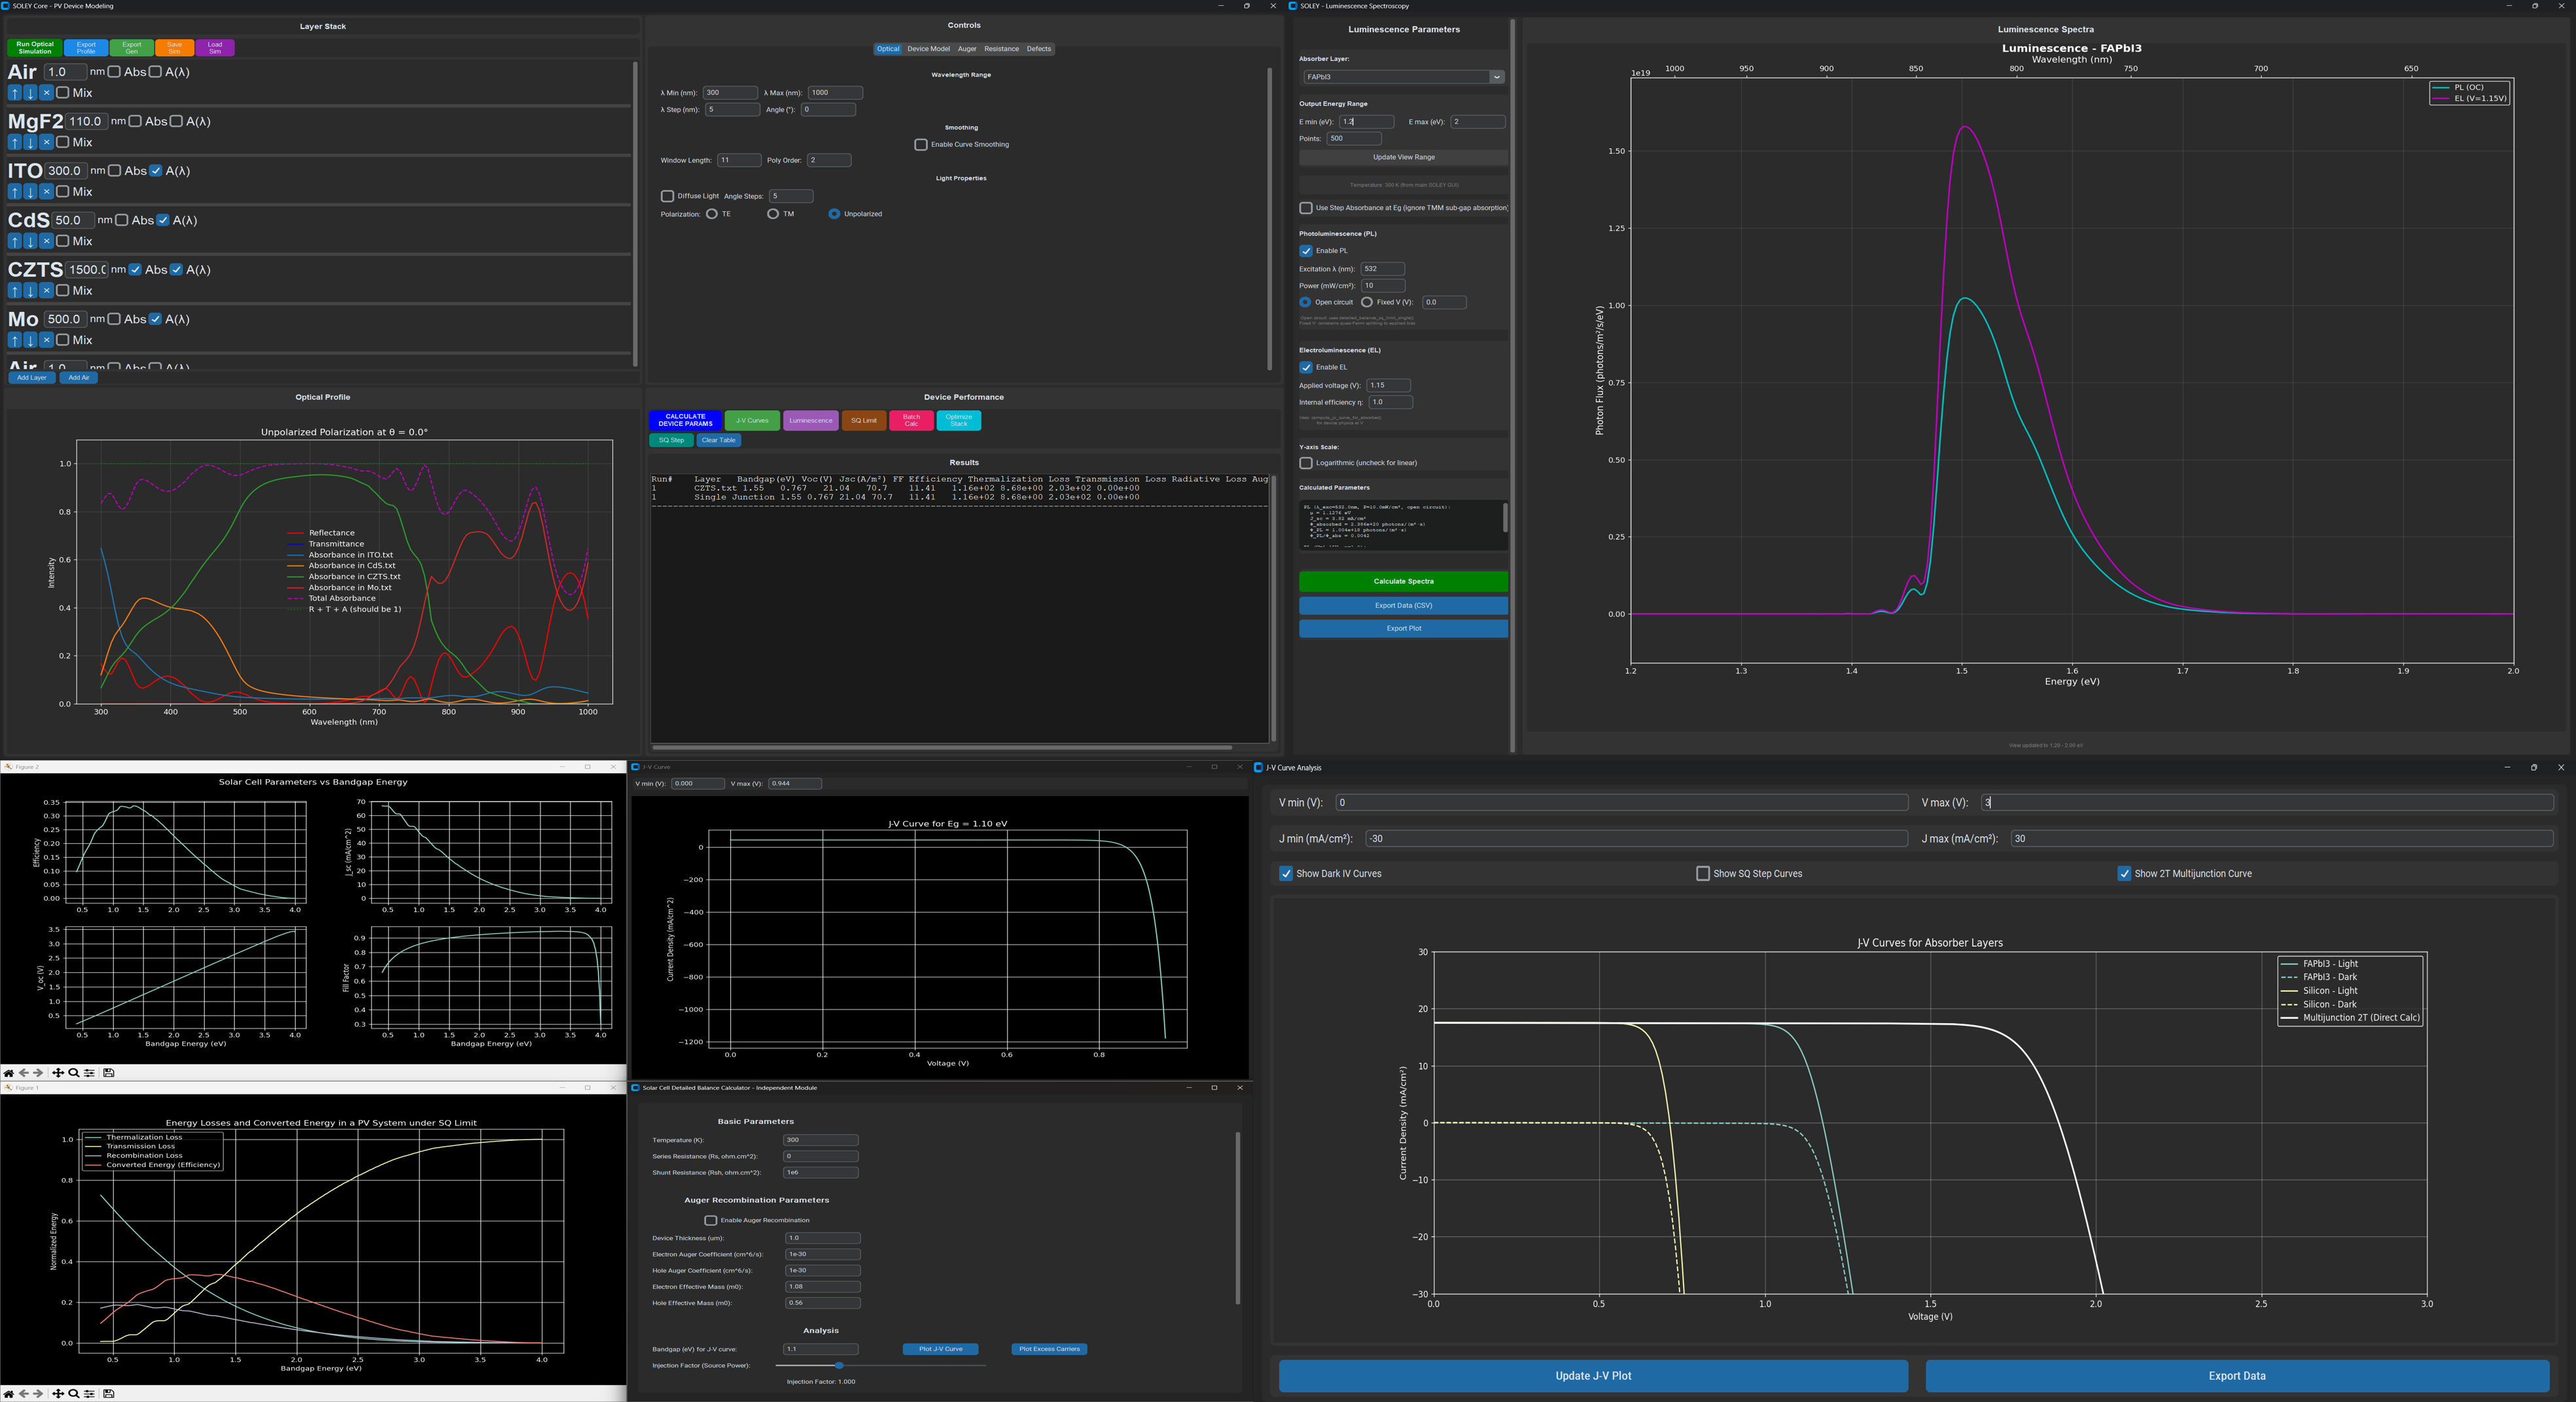Adjust the Injection Factor slider handle
The width and height of the screenshot is (2576, 1402).
pos(839,1365)
